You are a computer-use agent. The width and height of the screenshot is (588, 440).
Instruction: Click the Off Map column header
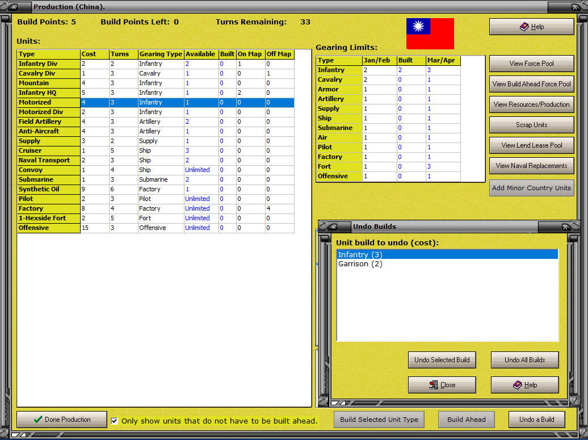pos(279,54)
